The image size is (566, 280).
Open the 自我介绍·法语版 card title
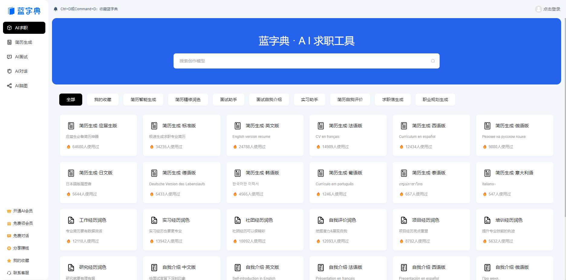point(346,267)
